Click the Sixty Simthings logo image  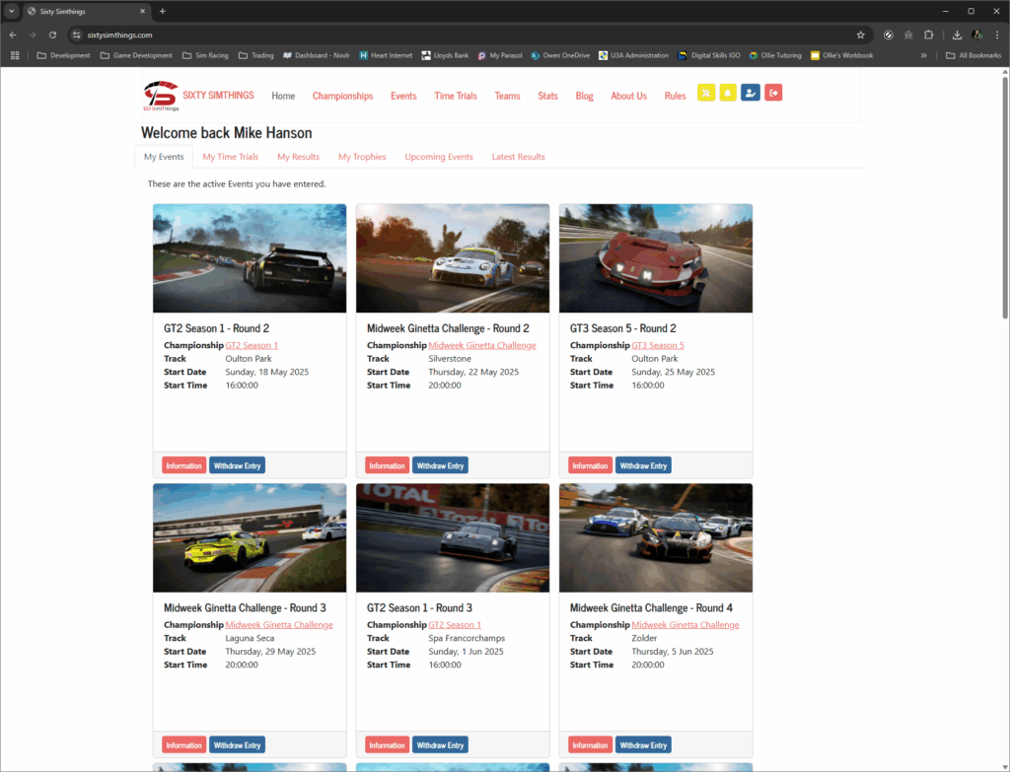coord(161,96)
